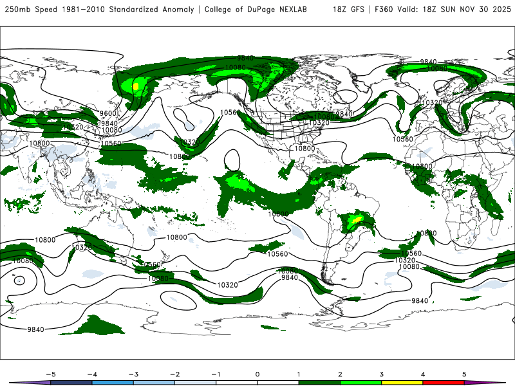Select the '18Z GFS' model run label
The width and height of the screenshot is (515, 386).
click(x=348, y=10)
